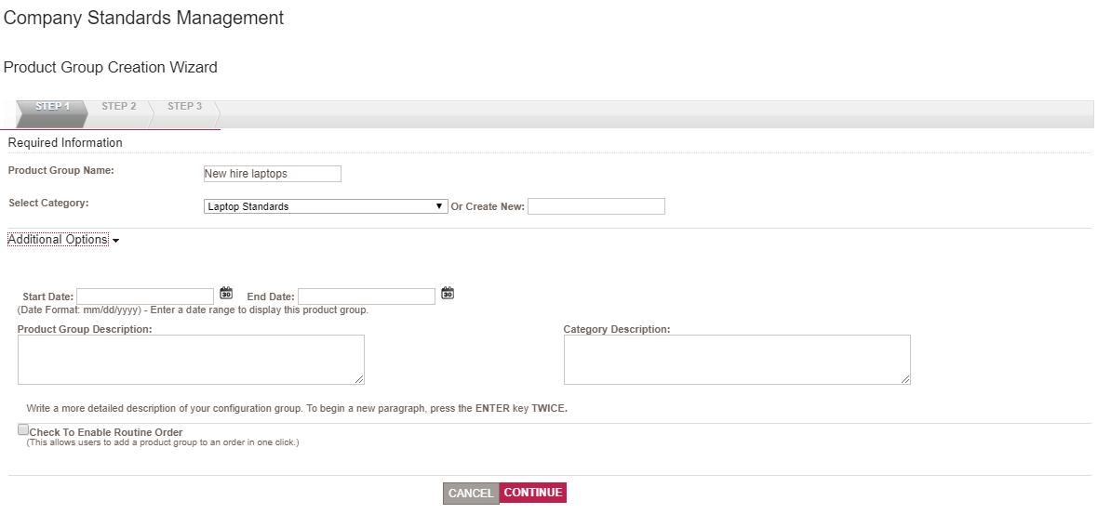Screen dimensions: 1111x514
Task: Jump to the STEP 3 tab
Action: pos(184,107)
